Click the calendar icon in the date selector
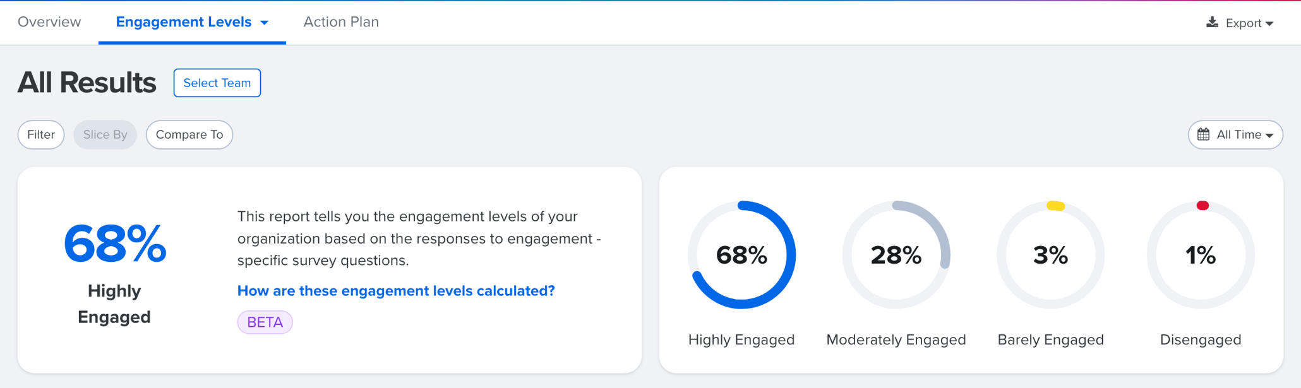The image size is (1301, 388). 1204,134
